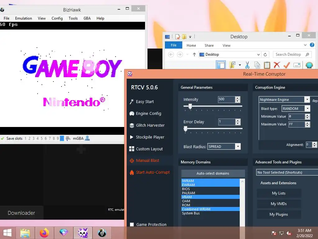The width and height of the screenshot is (318, 239).
Task: Open the Blast type RANDOM dropdown
Action: pyautogui.click(x=307, y=109)
